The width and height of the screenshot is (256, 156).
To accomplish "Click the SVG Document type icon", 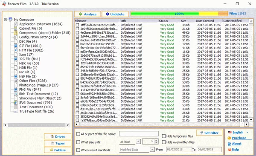I will 16,103.
